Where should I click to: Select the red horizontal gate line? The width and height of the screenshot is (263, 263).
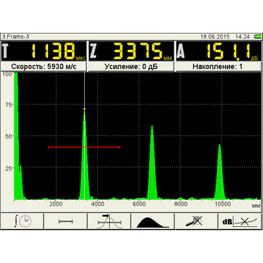pyautogui.click(x=84, y=147)
